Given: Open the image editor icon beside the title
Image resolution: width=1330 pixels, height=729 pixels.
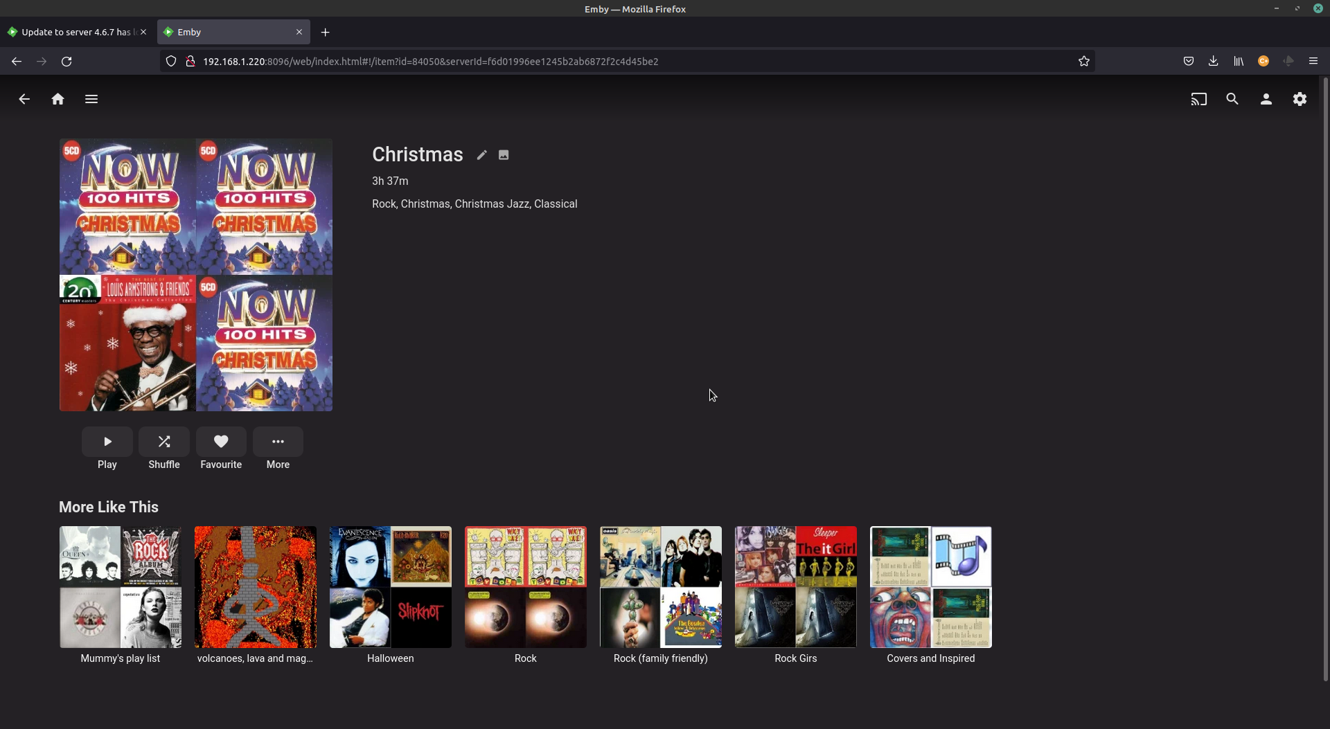Looking at the screenshot, I should pyautogui.click(x=503, y=154).
